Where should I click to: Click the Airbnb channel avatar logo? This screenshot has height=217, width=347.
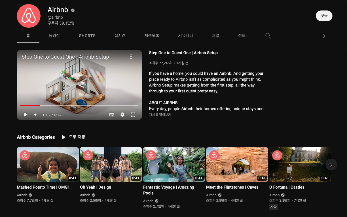click(29, 16)
